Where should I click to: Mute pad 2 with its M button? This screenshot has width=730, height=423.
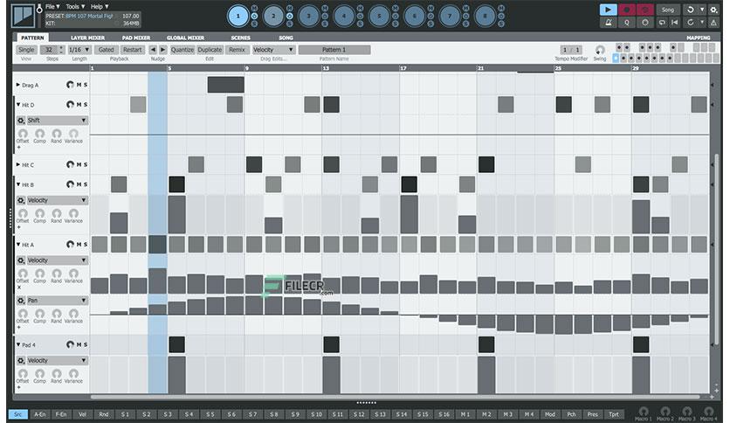(x=290, y=9)
